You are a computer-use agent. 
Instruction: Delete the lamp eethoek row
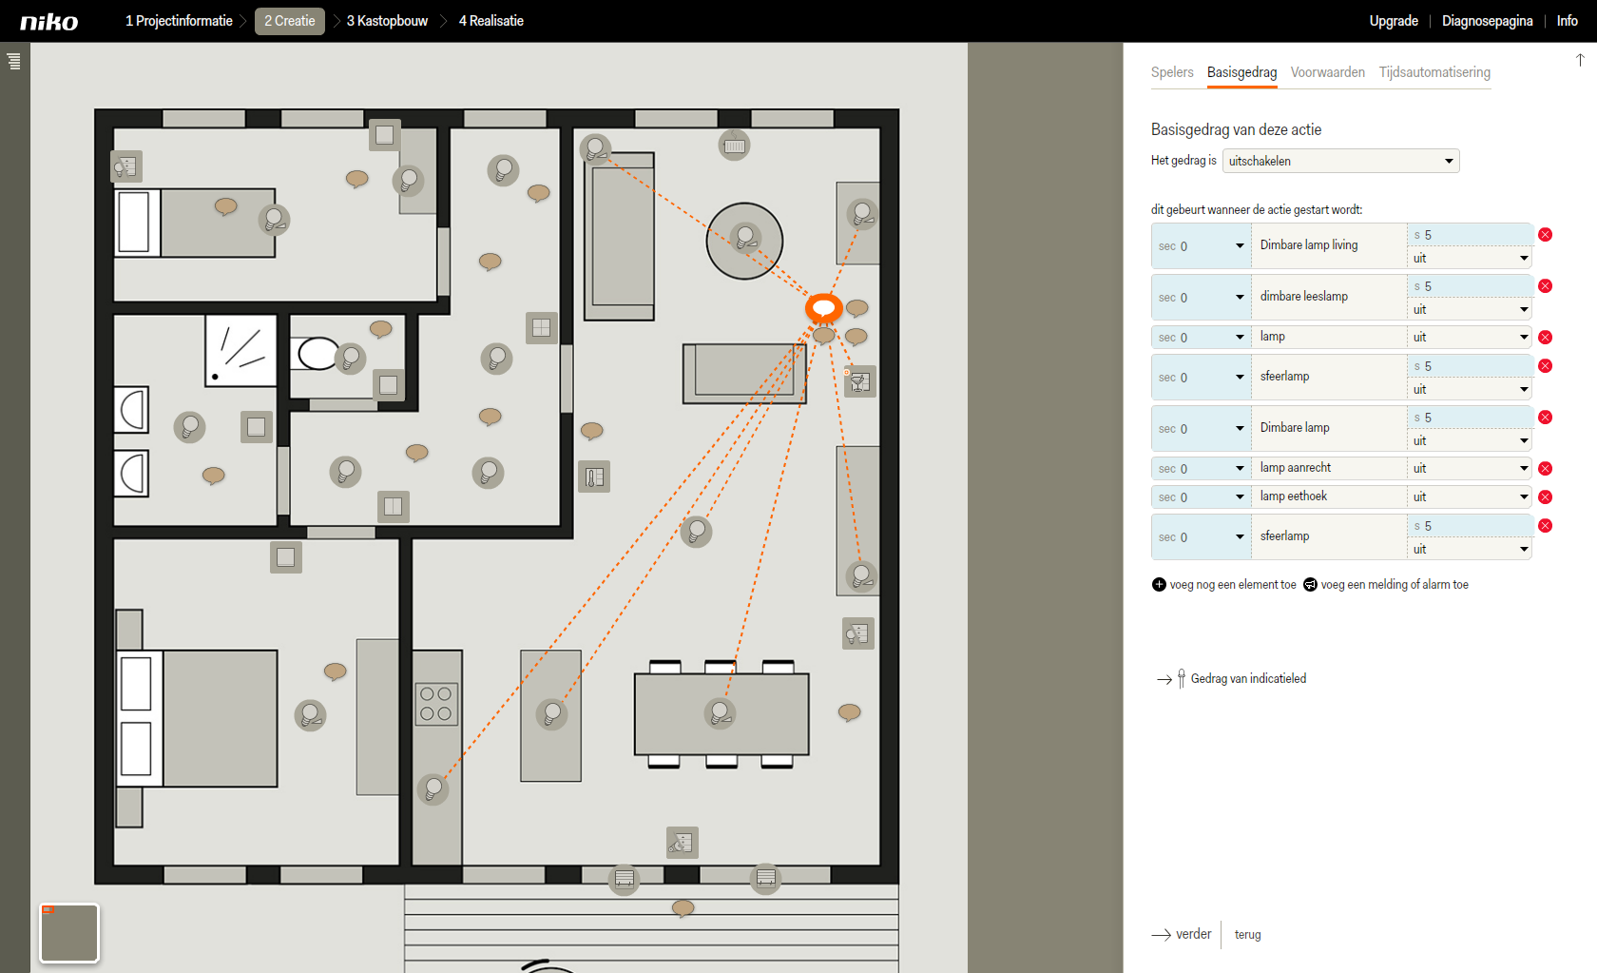[x=1545, y=497]
